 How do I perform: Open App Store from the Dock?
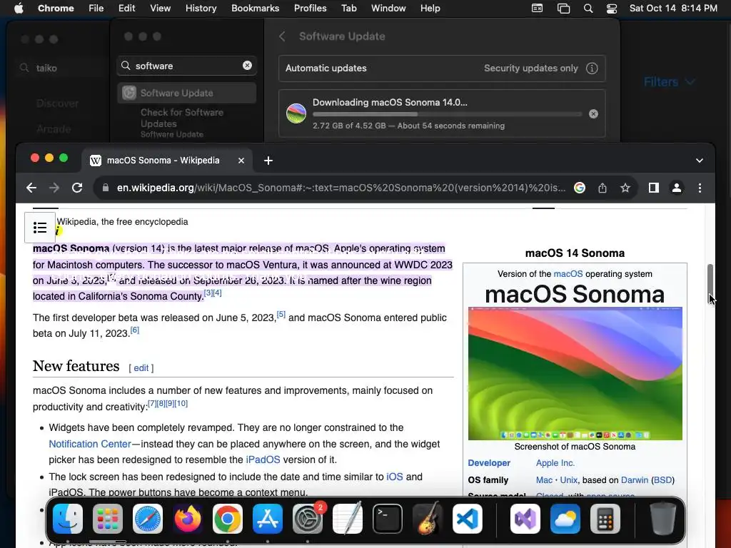pos(268,519)
